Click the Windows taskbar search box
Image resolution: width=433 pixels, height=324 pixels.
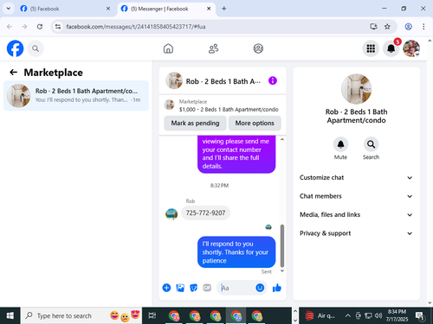[x=81, y=316]
